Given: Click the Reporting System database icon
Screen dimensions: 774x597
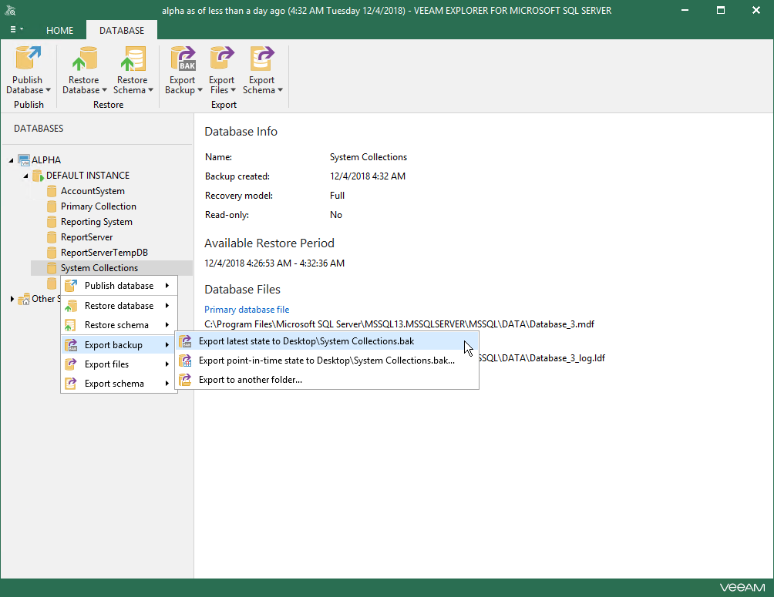Looking at the screenshot, I should pyautogui.click(x=52, y=222).
